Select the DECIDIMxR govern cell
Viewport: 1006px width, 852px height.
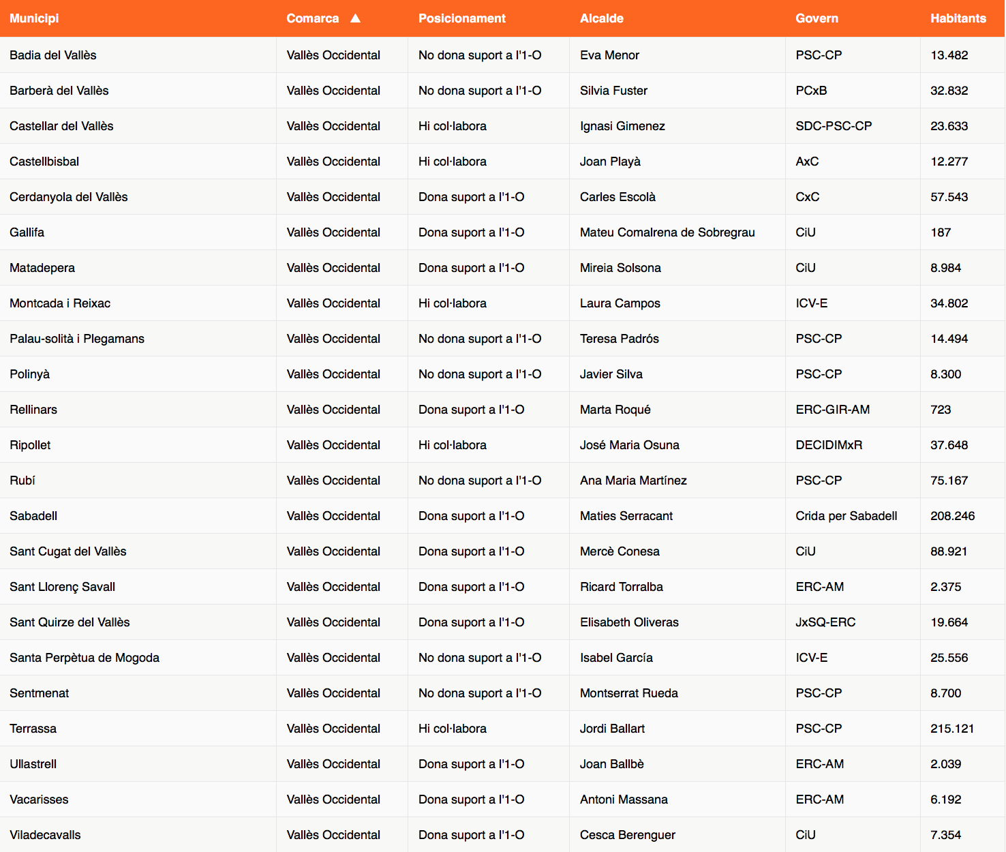(829, 445)
